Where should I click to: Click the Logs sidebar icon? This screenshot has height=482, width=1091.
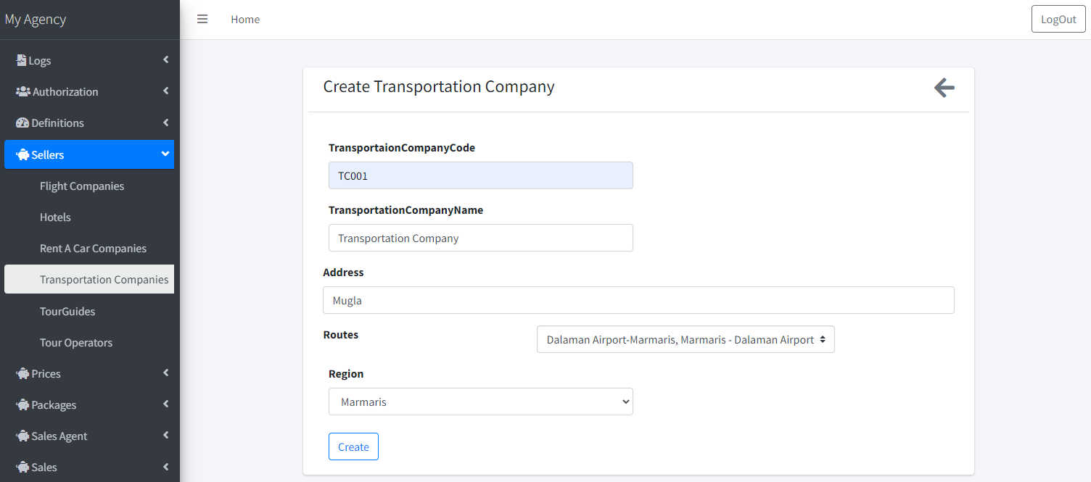21,60
